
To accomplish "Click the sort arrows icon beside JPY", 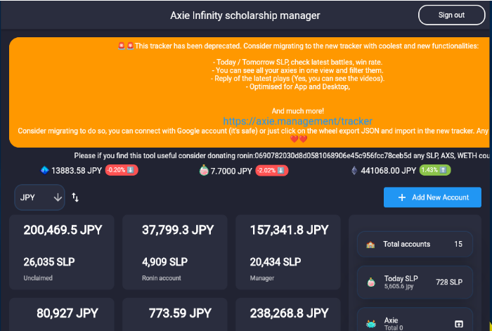I will pyautogui.click(x=75, y=198).
